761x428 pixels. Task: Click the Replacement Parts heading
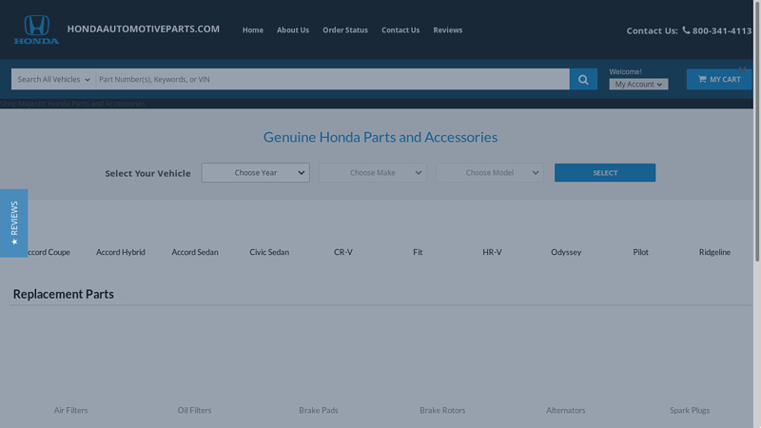[x=63, y=294]
